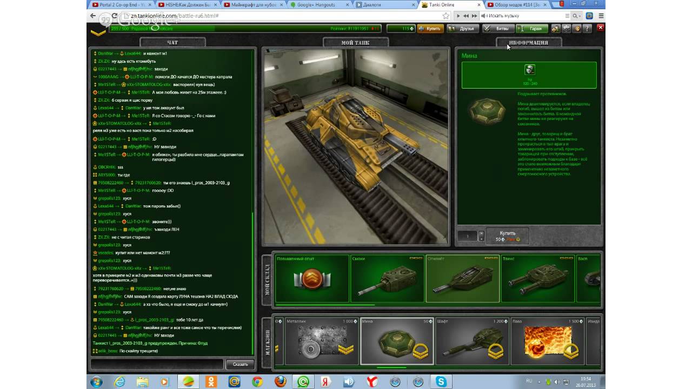692x389 pixels.
Task: Click adik_boss username in chat
Action: tap(107, 351)
